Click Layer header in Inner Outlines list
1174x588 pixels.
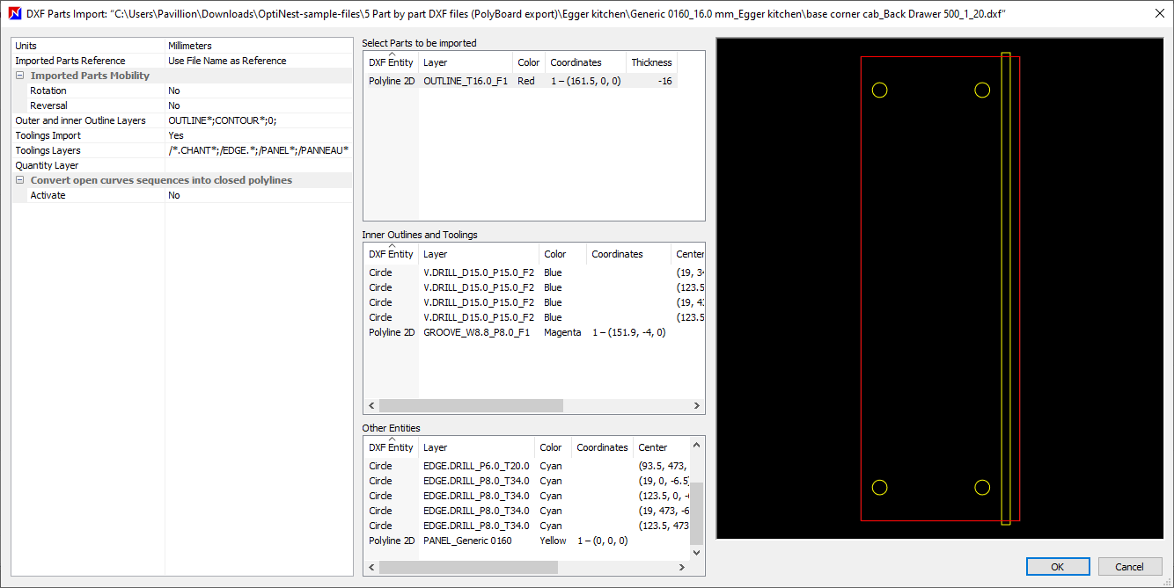click(x=479, y=254)
